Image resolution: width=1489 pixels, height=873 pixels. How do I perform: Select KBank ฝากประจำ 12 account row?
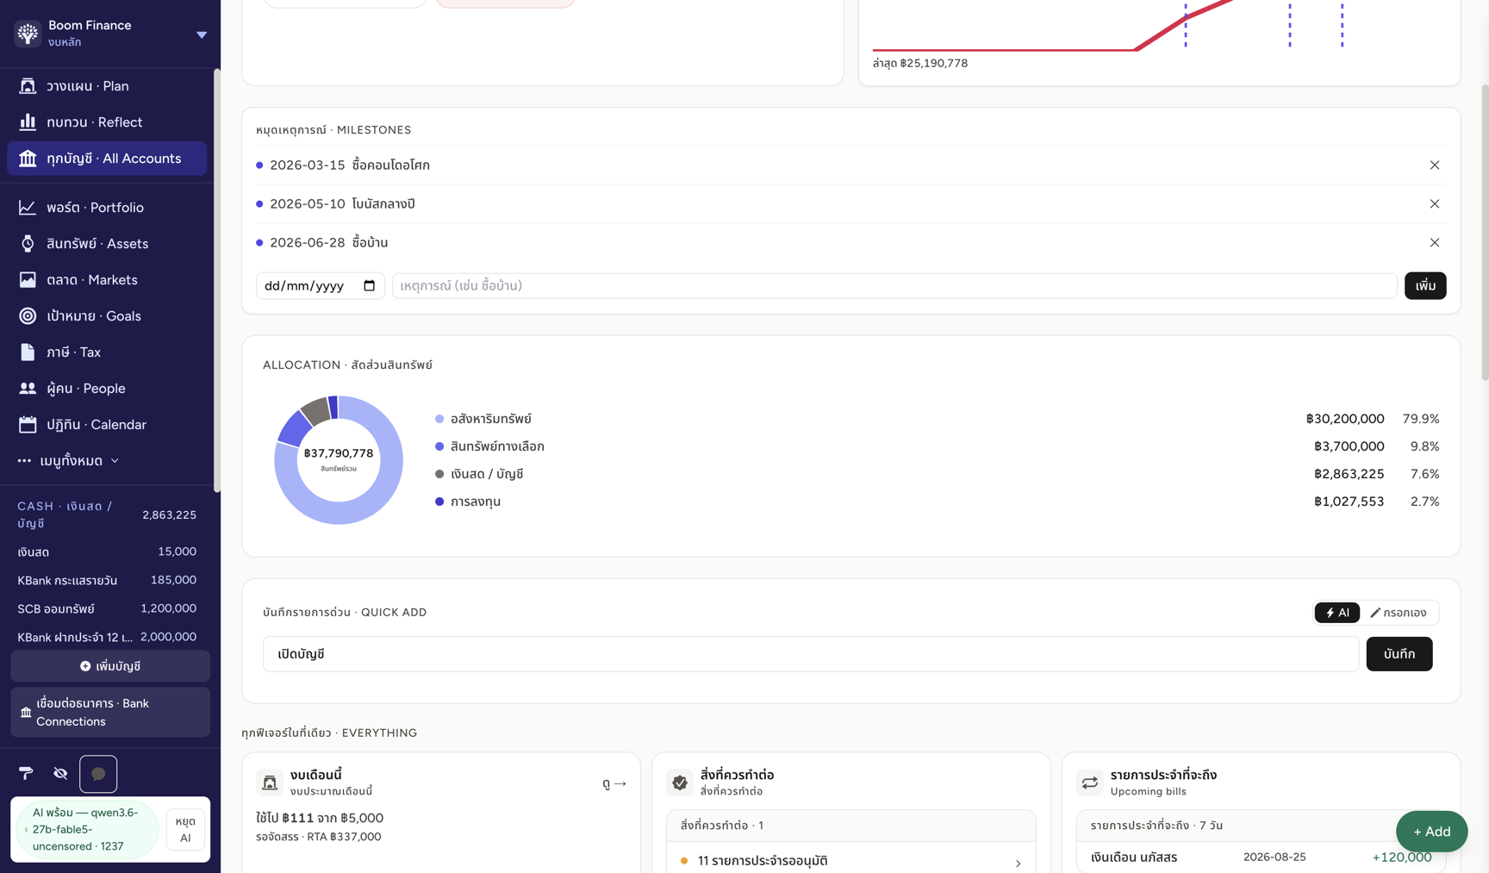tap(107, 637)
